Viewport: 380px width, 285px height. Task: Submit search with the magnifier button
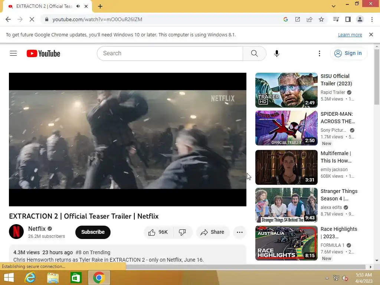pyautogui.click(x=255, y=53)
